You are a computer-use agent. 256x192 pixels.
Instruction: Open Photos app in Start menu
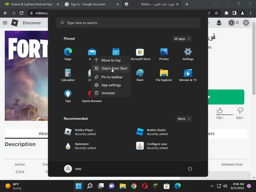(164, 54)
